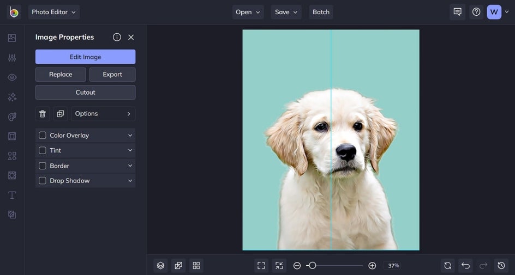This screenshot has width=515, height=275.
Task: Duplicate the image layer icon
Action: [61, 114]
